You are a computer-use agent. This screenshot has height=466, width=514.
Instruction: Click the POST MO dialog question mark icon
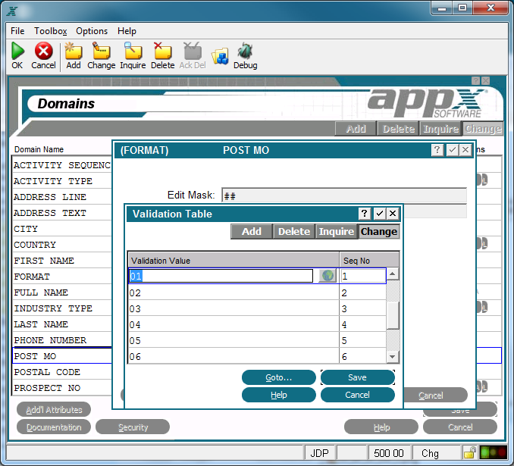pos(437,150)
